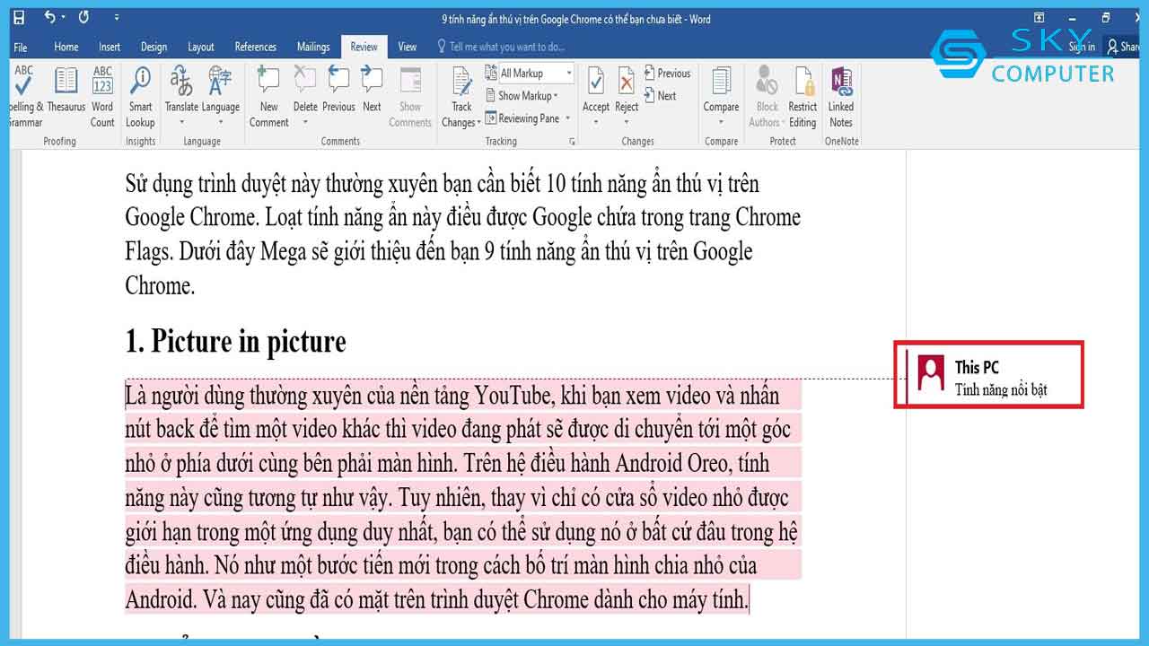The width and height of the screenshot is (1149, 646).
Task: Click the This PC comment balloon
Action: (989, 375)
